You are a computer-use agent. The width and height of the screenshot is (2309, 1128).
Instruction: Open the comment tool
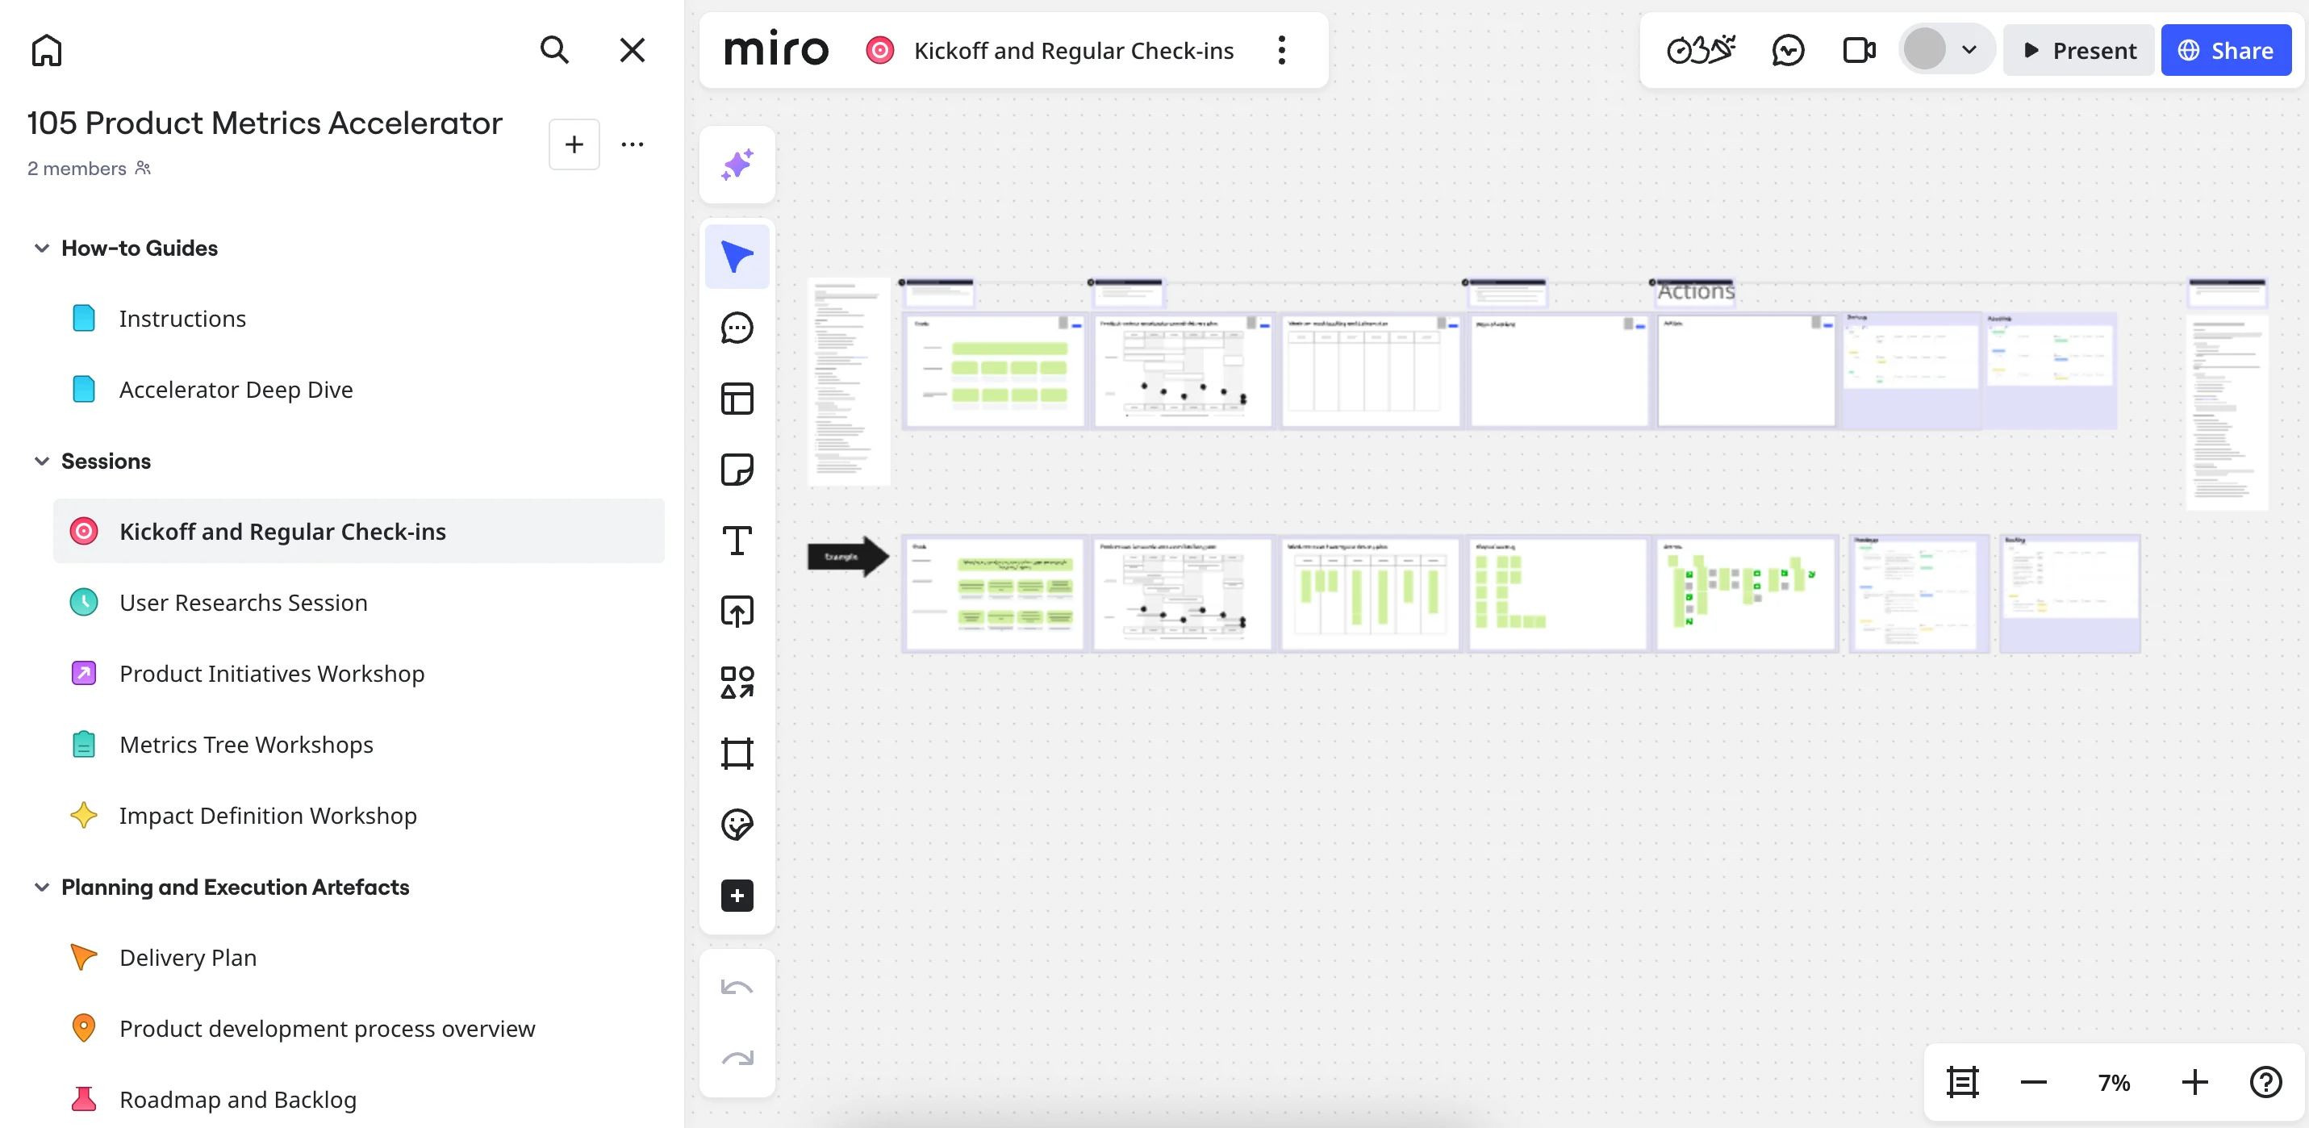737,328
